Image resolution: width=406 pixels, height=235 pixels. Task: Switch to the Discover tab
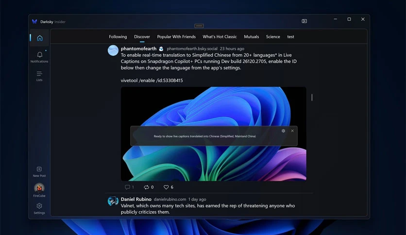pos(142,37)
